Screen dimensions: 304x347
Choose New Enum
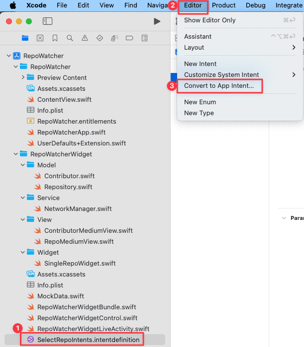(240, 102)
